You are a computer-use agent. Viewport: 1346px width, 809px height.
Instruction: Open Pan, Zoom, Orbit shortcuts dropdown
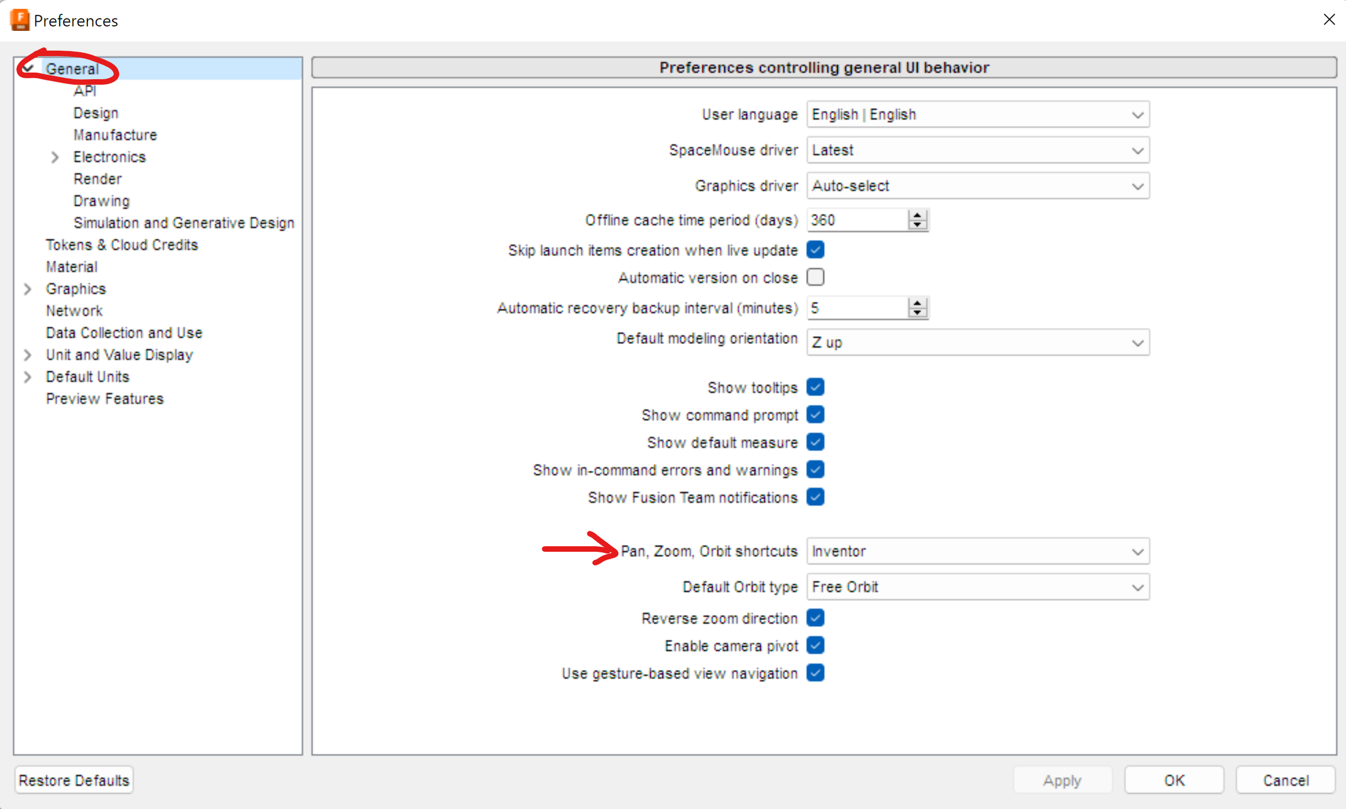(978, 551)
